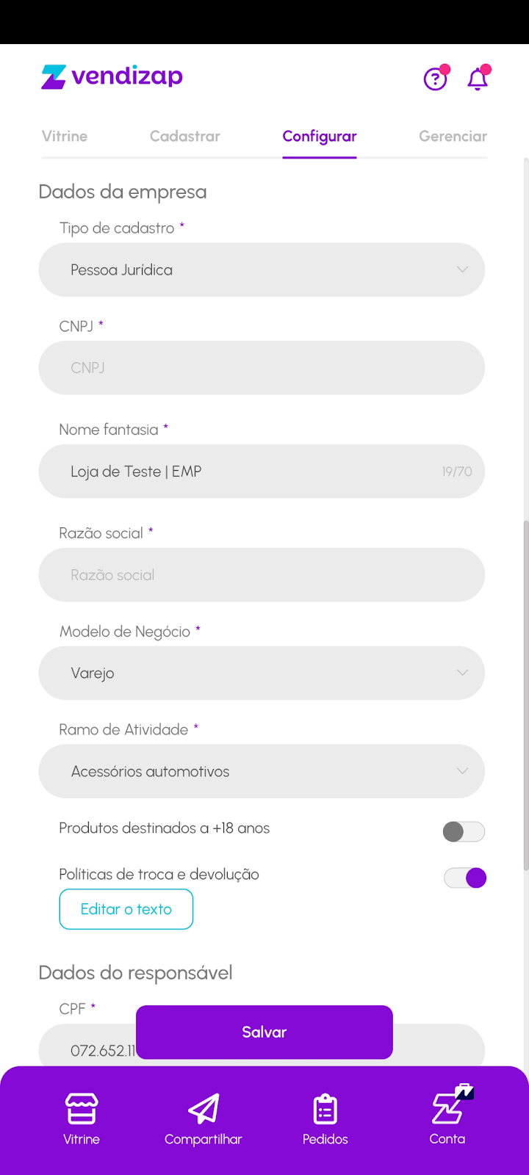Tap the Vendizap logo
The image size is (529, 1175).
click(x=112, y=76)
